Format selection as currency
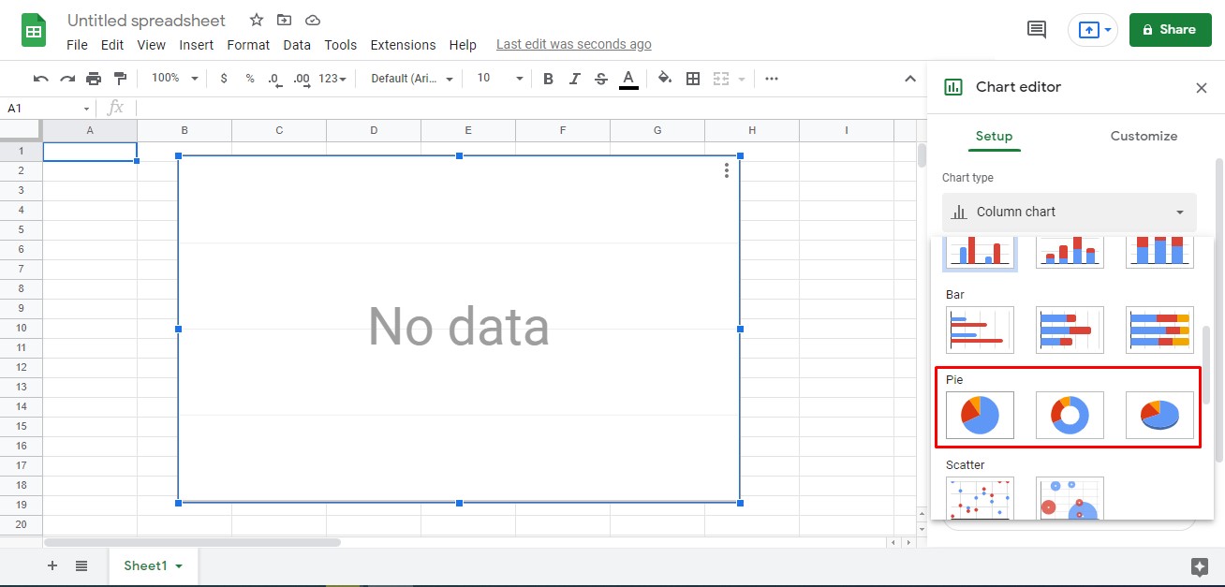The width and height of the screenshot is (1225, 587). click(x=224, y=78)
